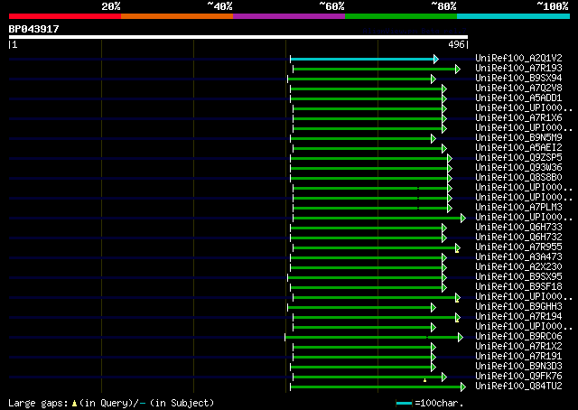Click the green alignment bar for B9SX94
This screenshot has height=410, width=578.
[359, 79]
